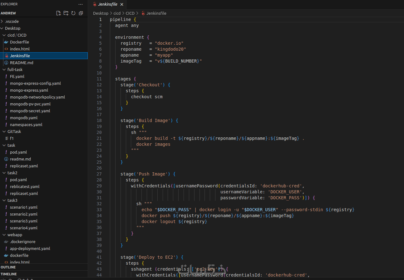Viewport: 404px width, 280px height.
Task: Open Explorer more actions ellipsis menu
Action: pyautogui.click(x=81, y=4)
